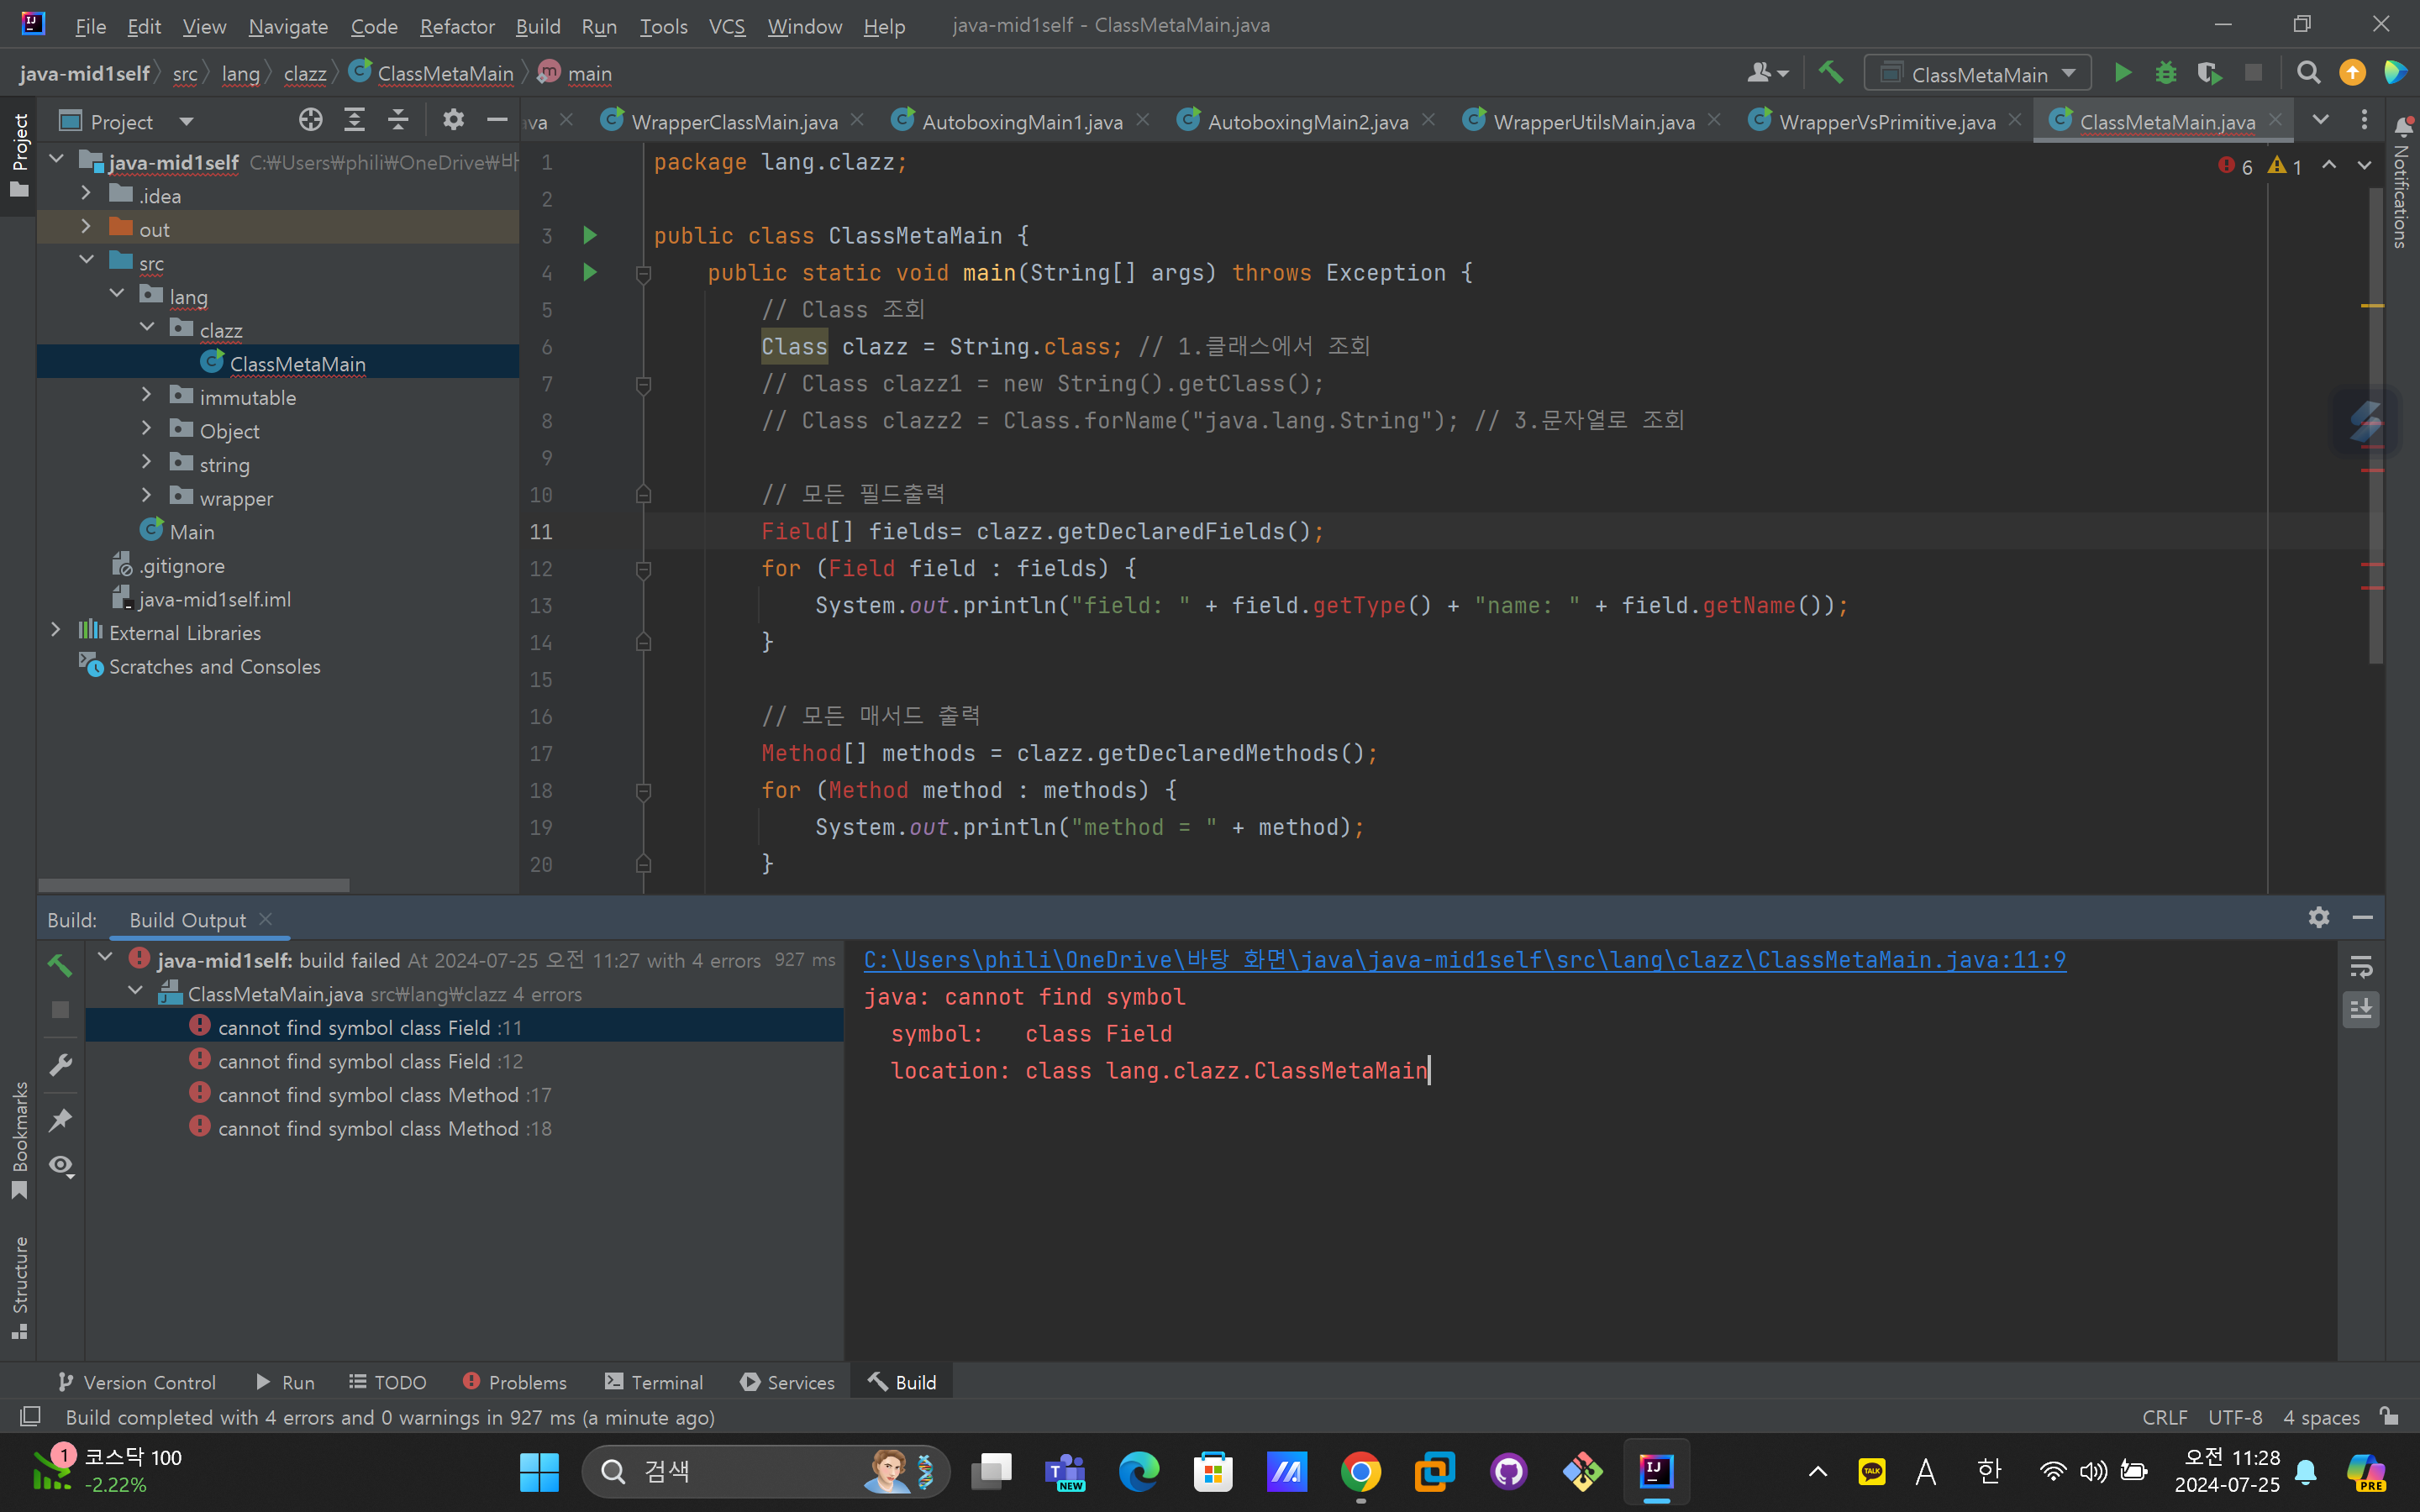Run with Coverage shield icon

(x=2209, y=73)
